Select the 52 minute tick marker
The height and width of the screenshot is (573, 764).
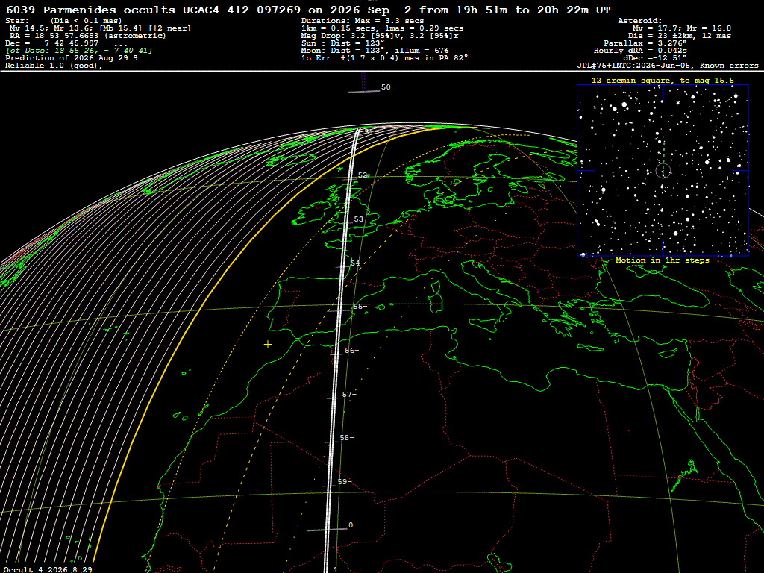click(x=365, y=175)
